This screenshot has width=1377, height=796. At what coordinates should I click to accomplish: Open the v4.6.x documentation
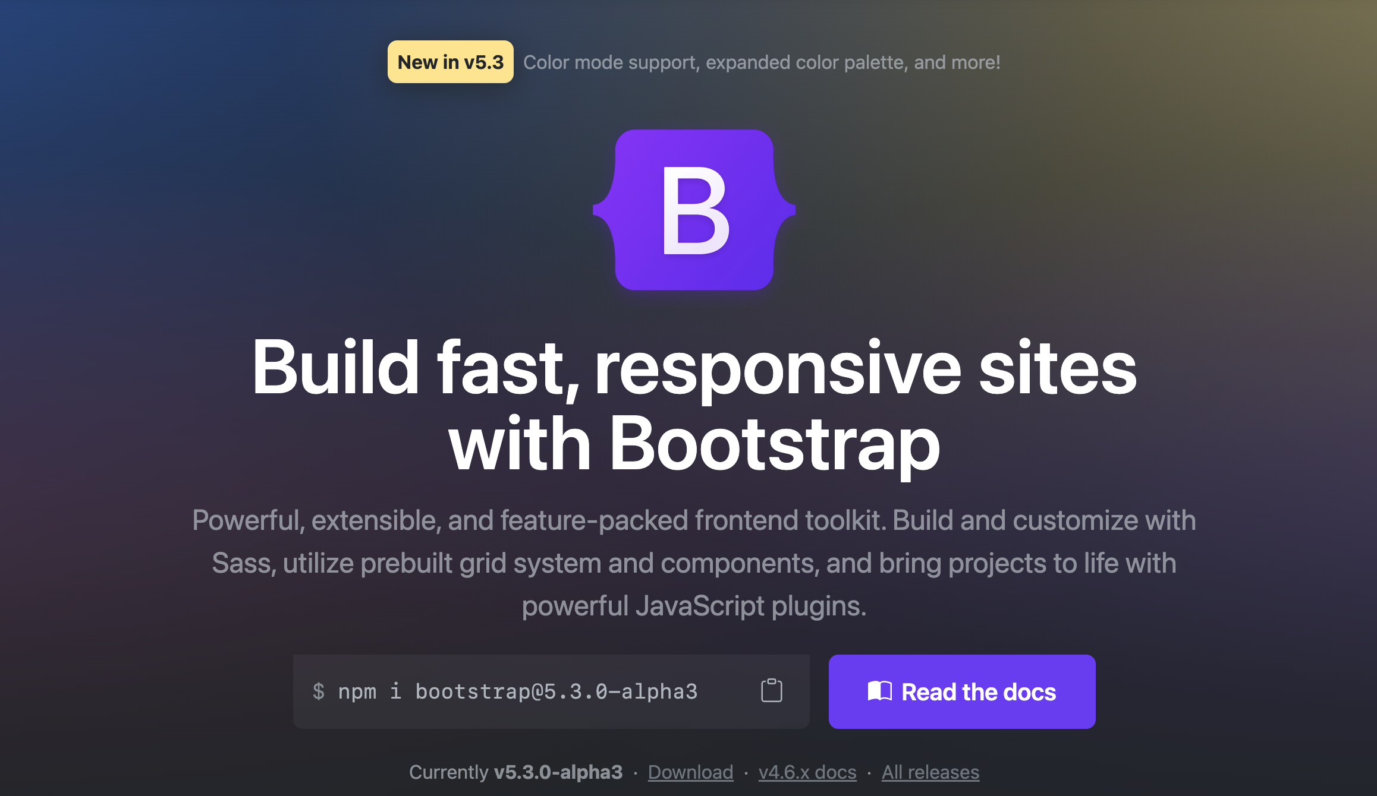click(x=807, y=772)
